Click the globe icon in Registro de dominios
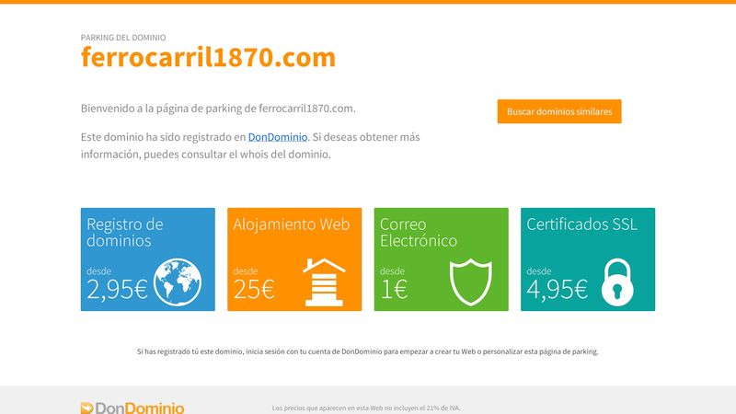Screen dimensions: 736x414 pos(178,282)
